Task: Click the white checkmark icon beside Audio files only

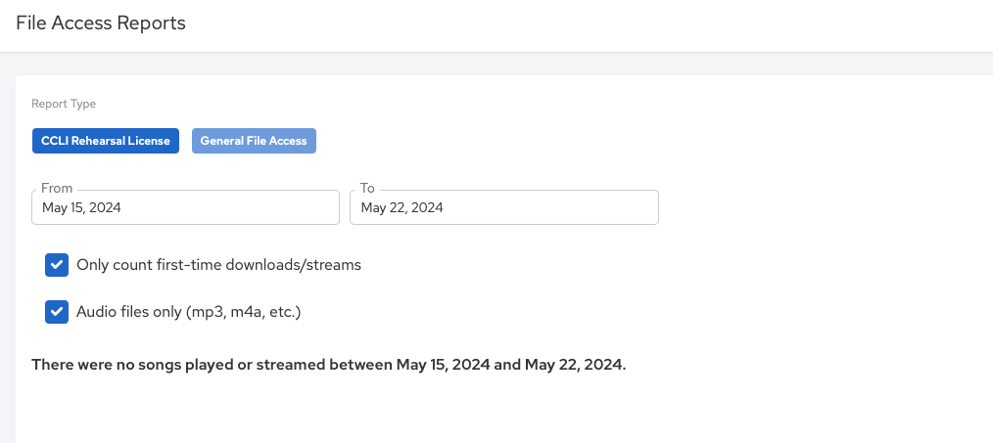Action: point(57,312)
